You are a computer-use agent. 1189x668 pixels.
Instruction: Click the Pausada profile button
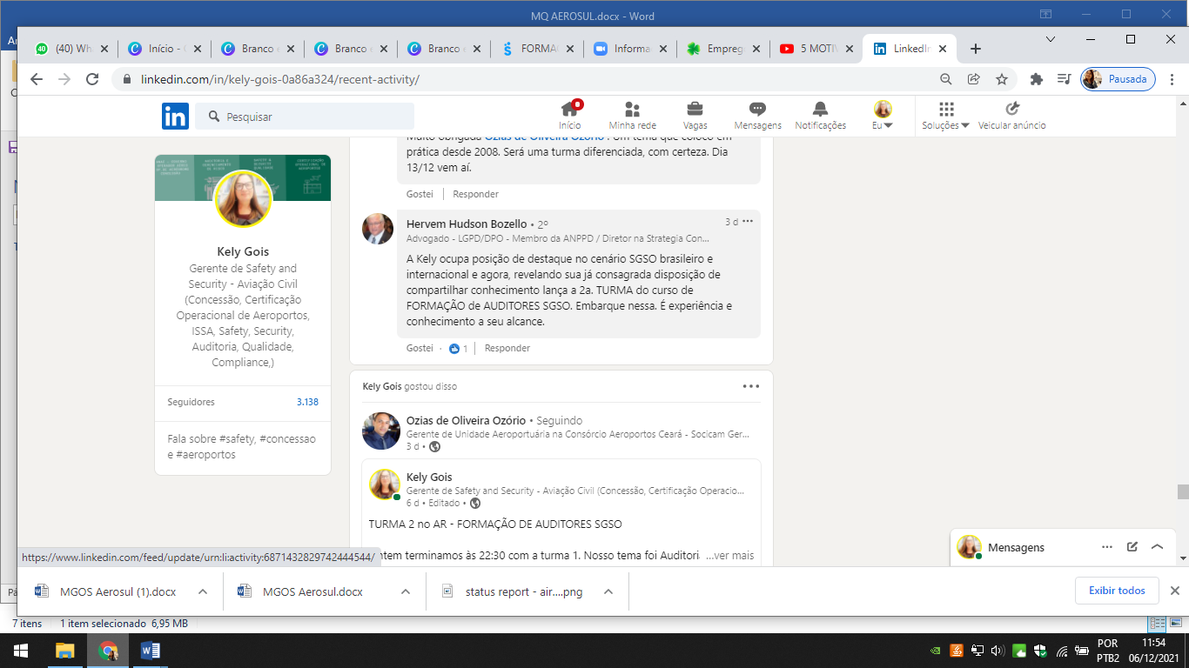[x=1118, y=79]
